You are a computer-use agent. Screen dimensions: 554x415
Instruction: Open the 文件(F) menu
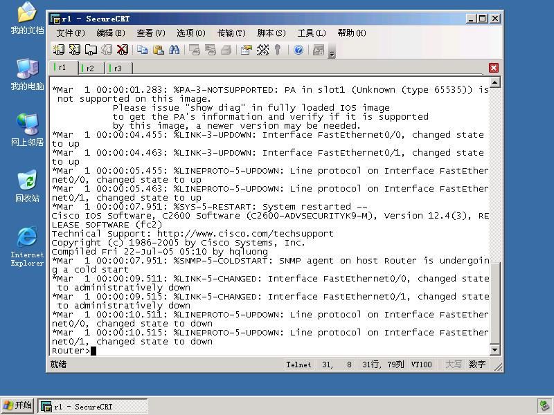click(x=71, y=33)
